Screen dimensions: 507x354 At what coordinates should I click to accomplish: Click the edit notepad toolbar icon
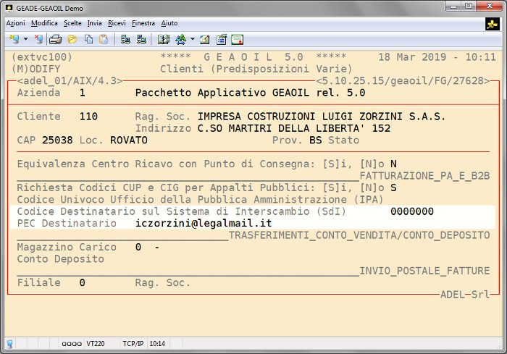[205, 39]
